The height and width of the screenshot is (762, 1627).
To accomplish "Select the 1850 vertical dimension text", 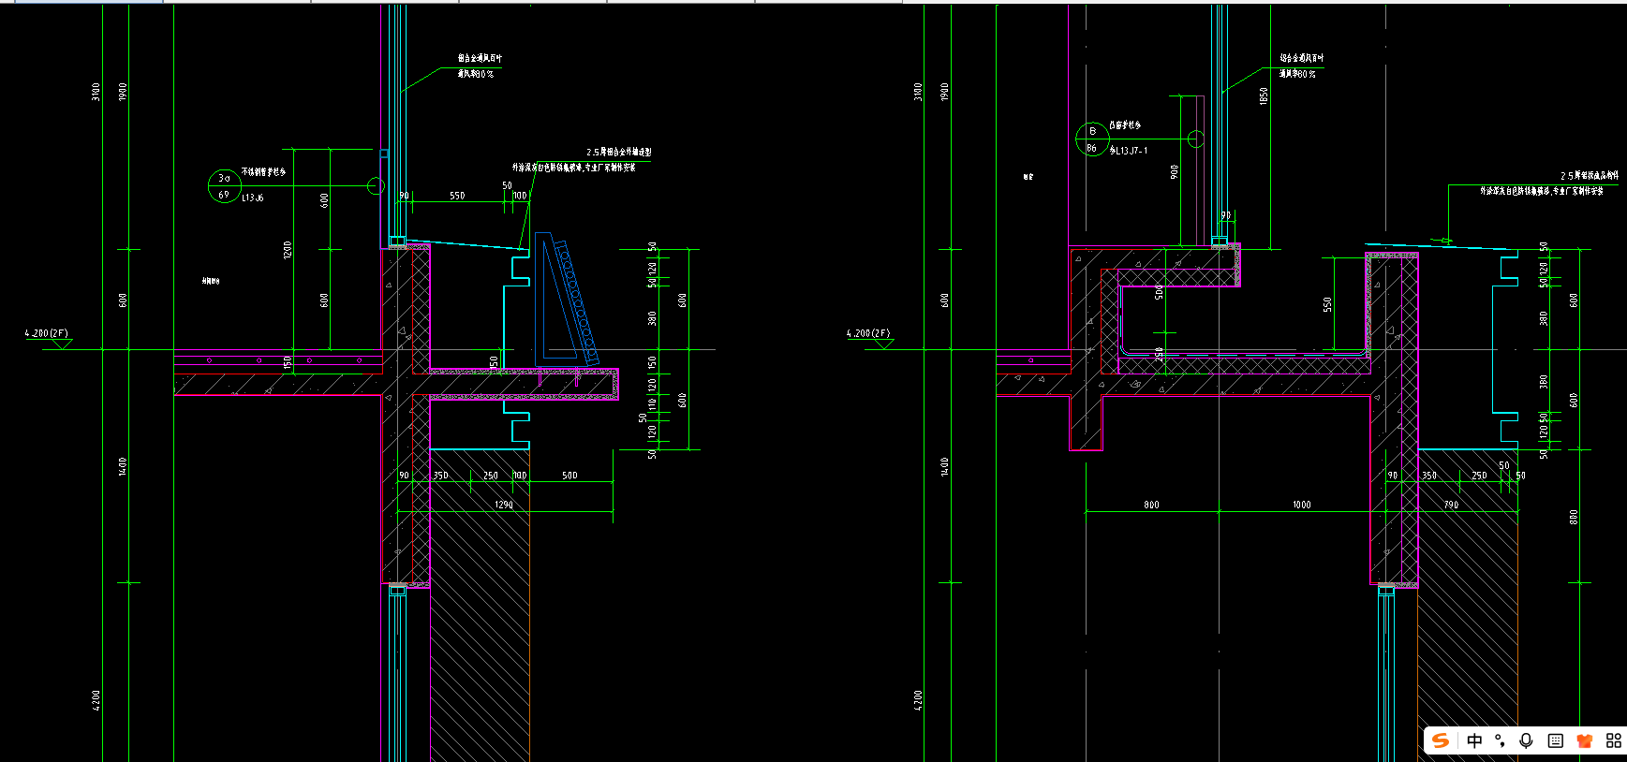I will (1264, 95).
